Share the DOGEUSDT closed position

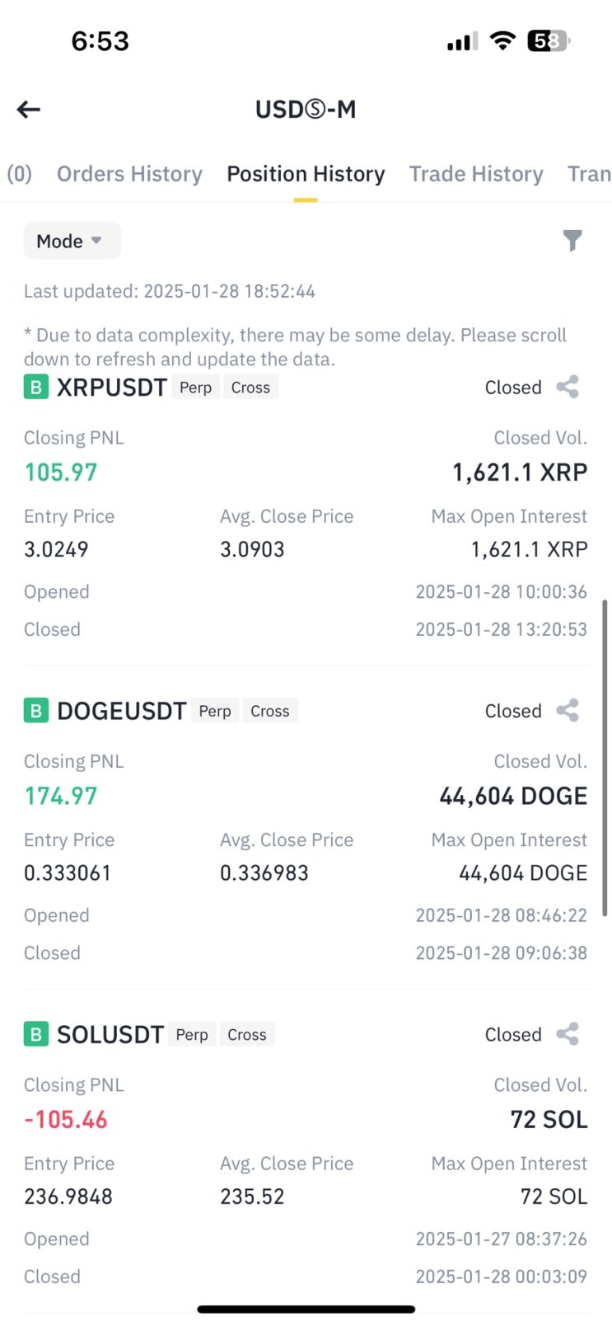click(568, 710)
